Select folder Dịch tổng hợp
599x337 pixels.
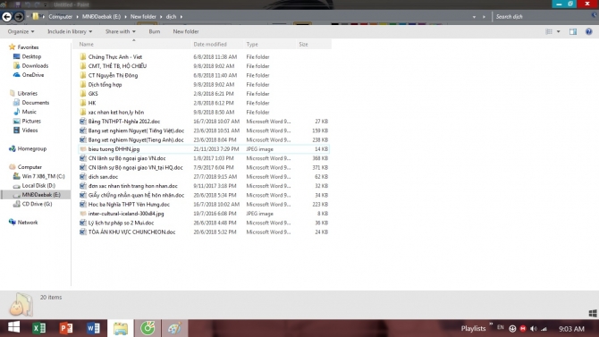[x=105, y=84]
